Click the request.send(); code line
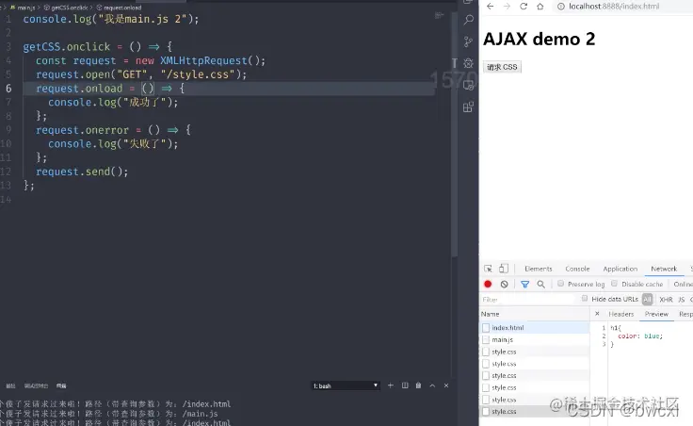693x426 pixels. click(x=82, y=172)
